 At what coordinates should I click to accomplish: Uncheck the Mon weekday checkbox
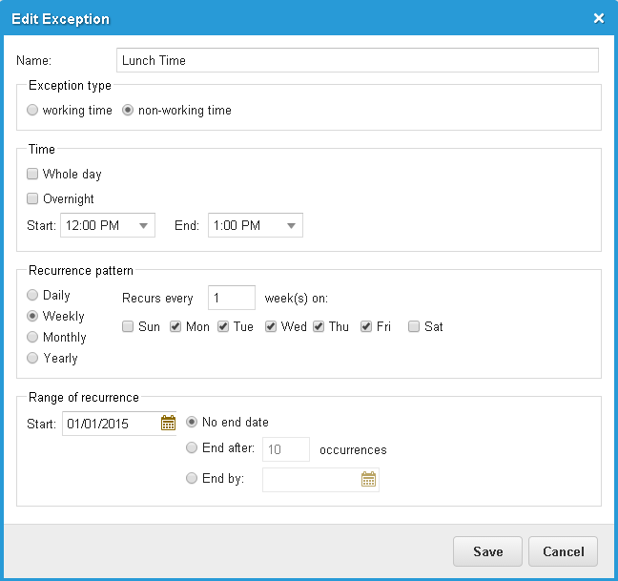[x=175, y=326]
